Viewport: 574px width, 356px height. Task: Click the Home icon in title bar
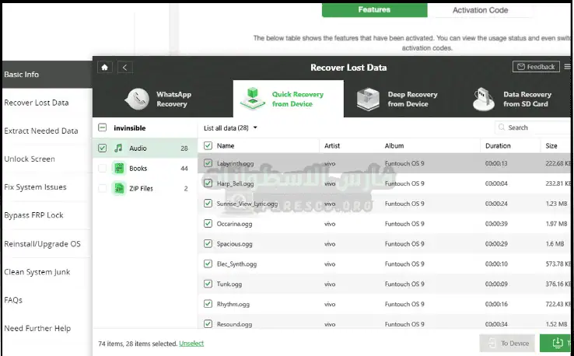(104, 68)
